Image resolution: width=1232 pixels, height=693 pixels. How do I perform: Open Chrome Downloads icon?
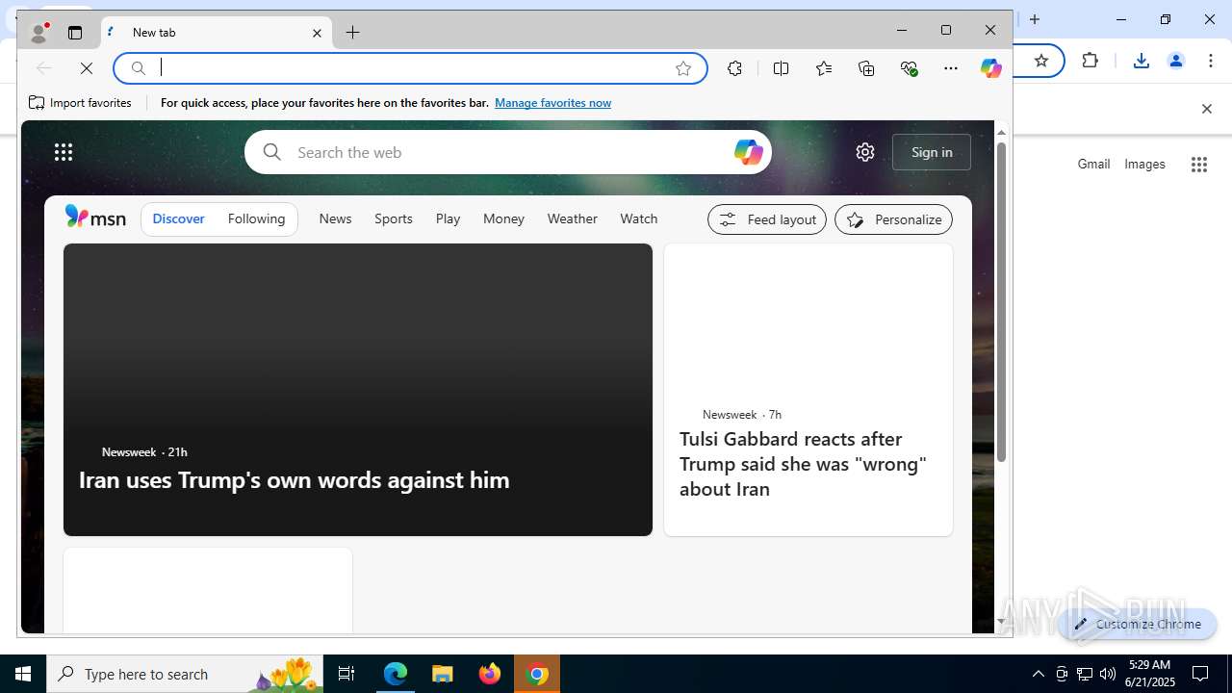(1141, 61)
